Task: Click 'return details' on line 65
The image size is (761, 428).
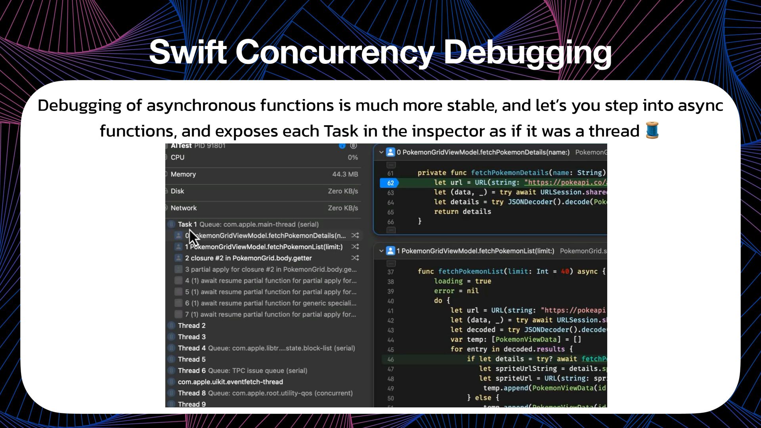Action: (463, 212)
